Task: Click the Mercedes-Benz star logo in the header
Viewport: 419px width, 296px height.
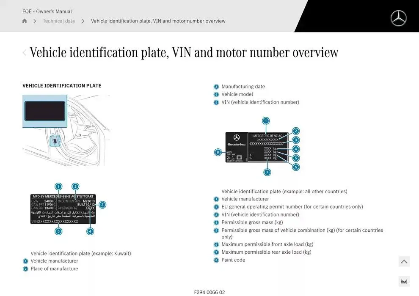Action: coord(398,18)
